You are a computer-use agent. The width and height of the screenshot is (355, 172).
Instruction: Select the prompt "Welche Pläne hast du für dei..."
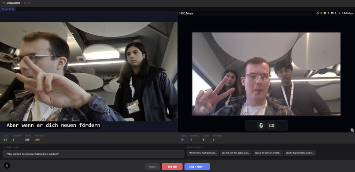203,153
